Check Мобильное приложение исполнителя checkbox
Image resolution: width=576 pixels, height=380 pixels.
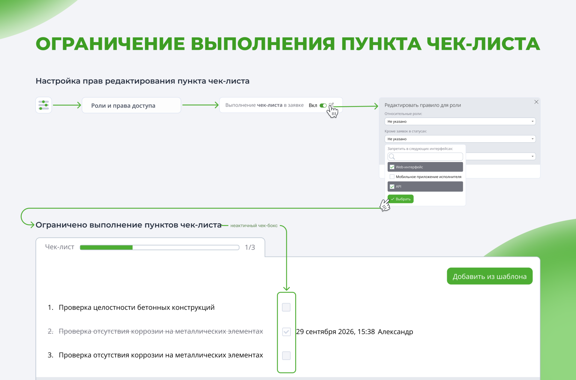[x=392, y=177]
